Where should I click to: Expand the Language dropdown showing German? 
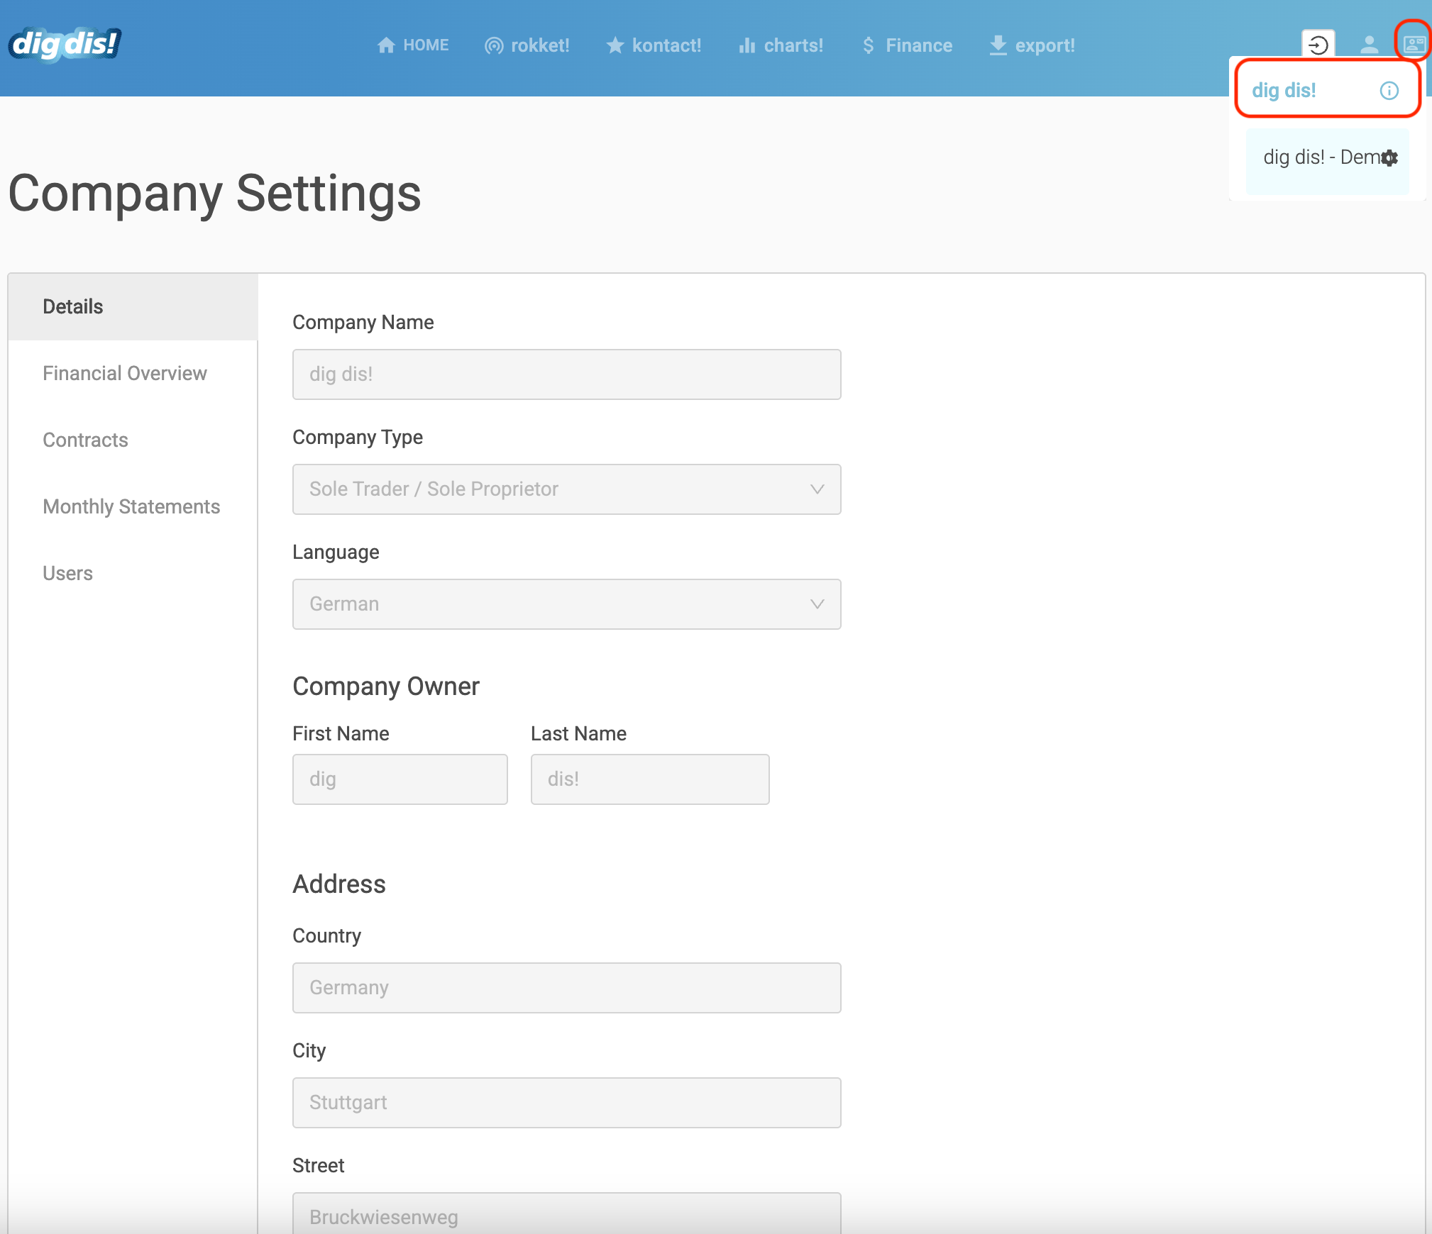566,604
